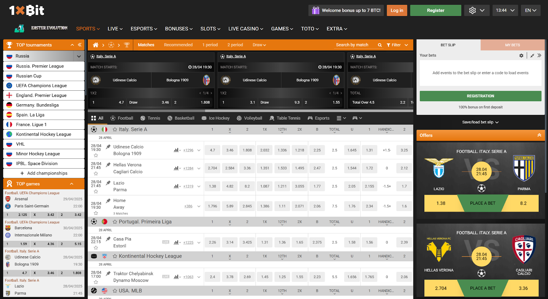Click the Register button in header

click(436, 11)
